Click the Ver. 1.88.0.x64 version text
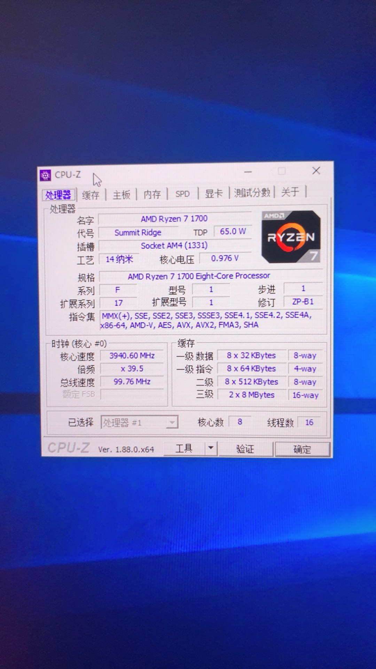This screenshot has width=376, height=669. (126, 449)
